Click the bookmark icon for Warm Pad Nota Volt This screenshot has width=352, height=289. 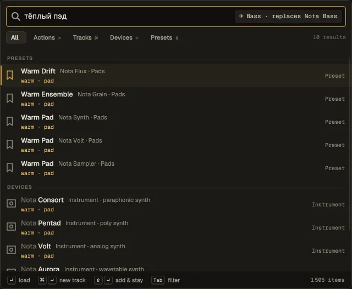[10, 144]
